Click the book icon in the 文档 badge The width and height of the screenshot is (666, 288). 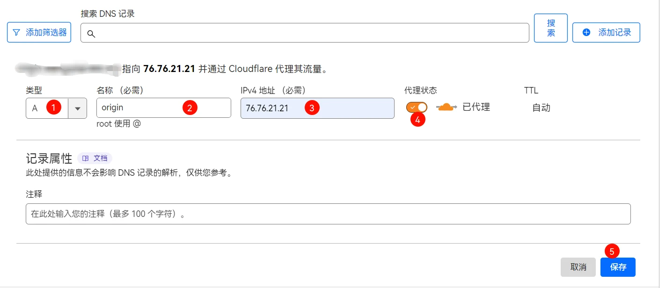85,158
